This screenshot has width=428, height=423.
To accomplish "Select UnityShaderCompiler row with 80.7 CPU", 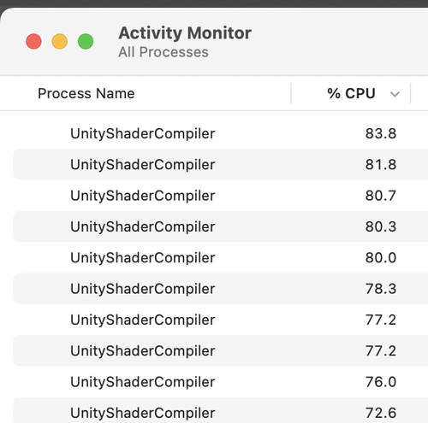I will [x=220, y=196].
